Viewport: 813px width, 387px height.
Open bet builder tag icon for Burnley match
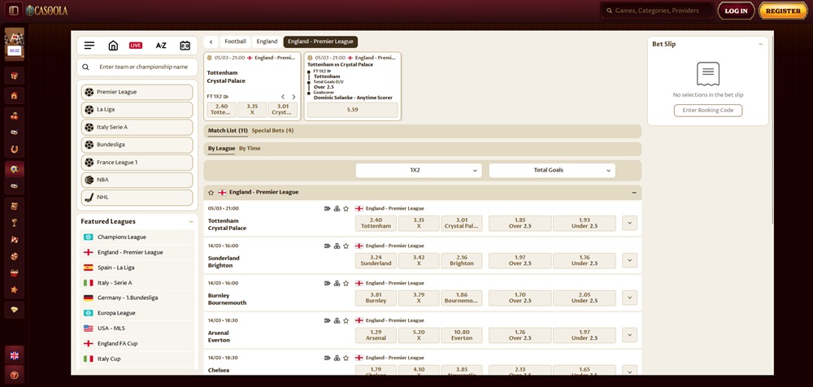[327, 283]
